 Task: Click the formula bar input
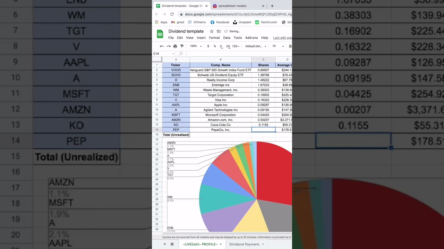point(239,54)
